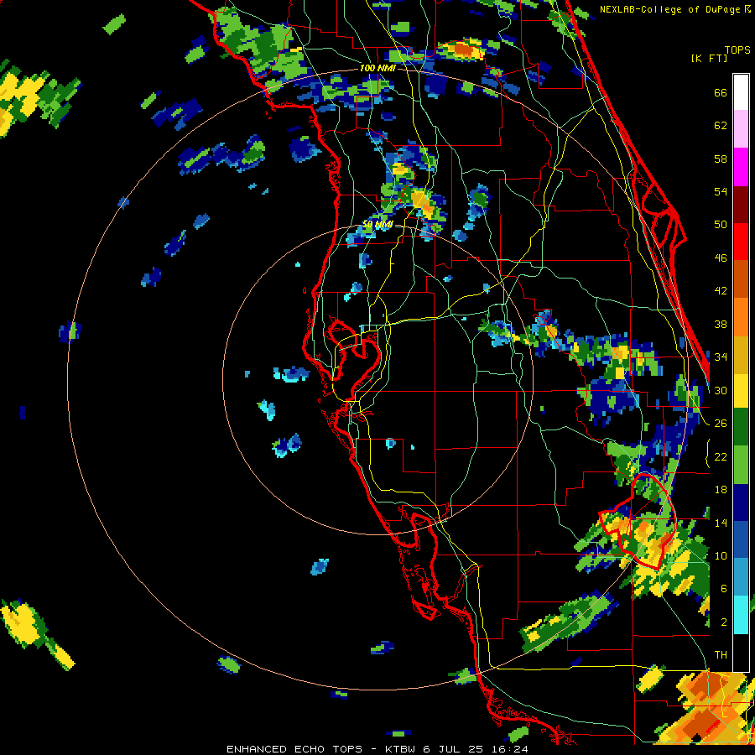This screenshot has width=755, height=755.
Task: Click the "26" legend value
Action: pos(721,424)
